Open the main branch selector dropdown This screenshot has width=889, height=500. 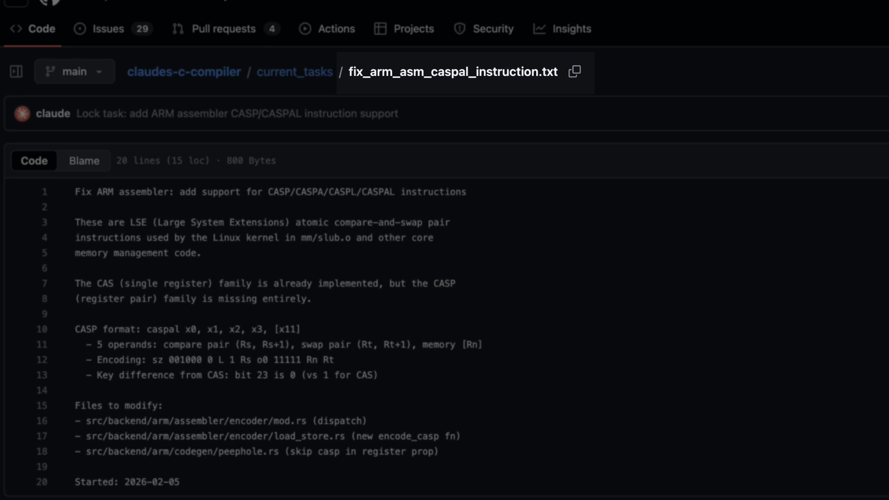coord(75,71)
